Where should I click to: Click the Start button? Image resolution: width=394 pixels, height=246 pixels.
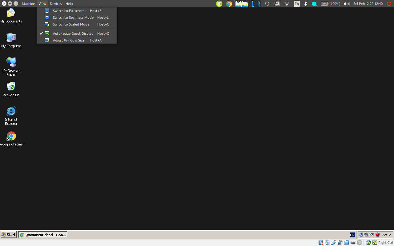point(8,235)
